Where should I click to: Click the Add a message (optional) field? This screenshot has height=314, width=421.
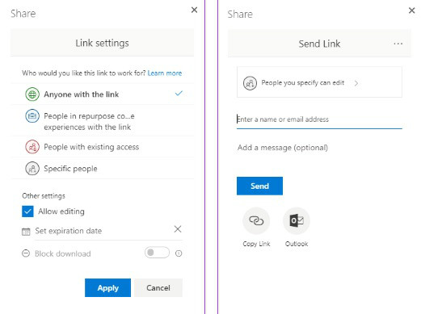[x=319, y=148]
